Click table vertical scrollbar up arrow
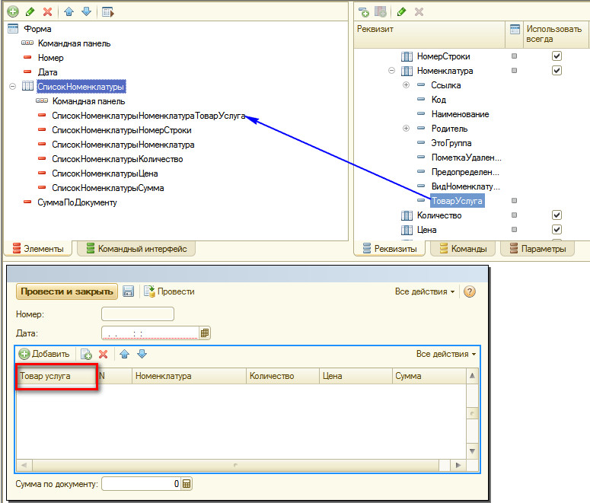The height and width of the screenshot is (503, 590). tap(472, 375)
